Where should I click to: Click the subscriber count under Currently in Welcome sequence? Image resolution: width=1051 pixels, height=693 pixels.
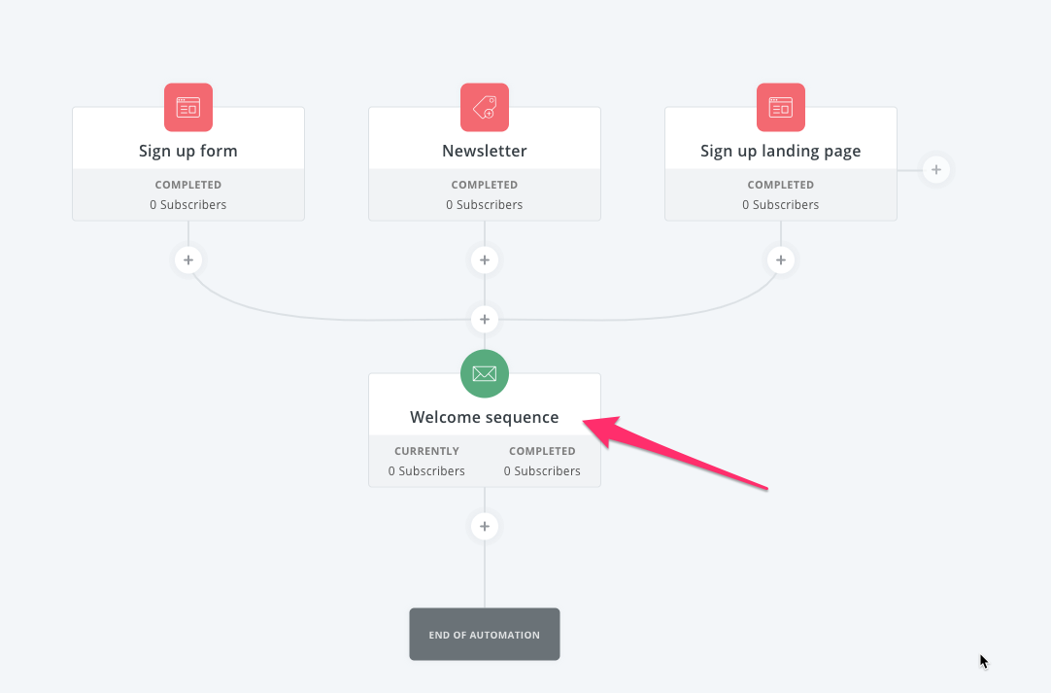[x=426, y=471]
